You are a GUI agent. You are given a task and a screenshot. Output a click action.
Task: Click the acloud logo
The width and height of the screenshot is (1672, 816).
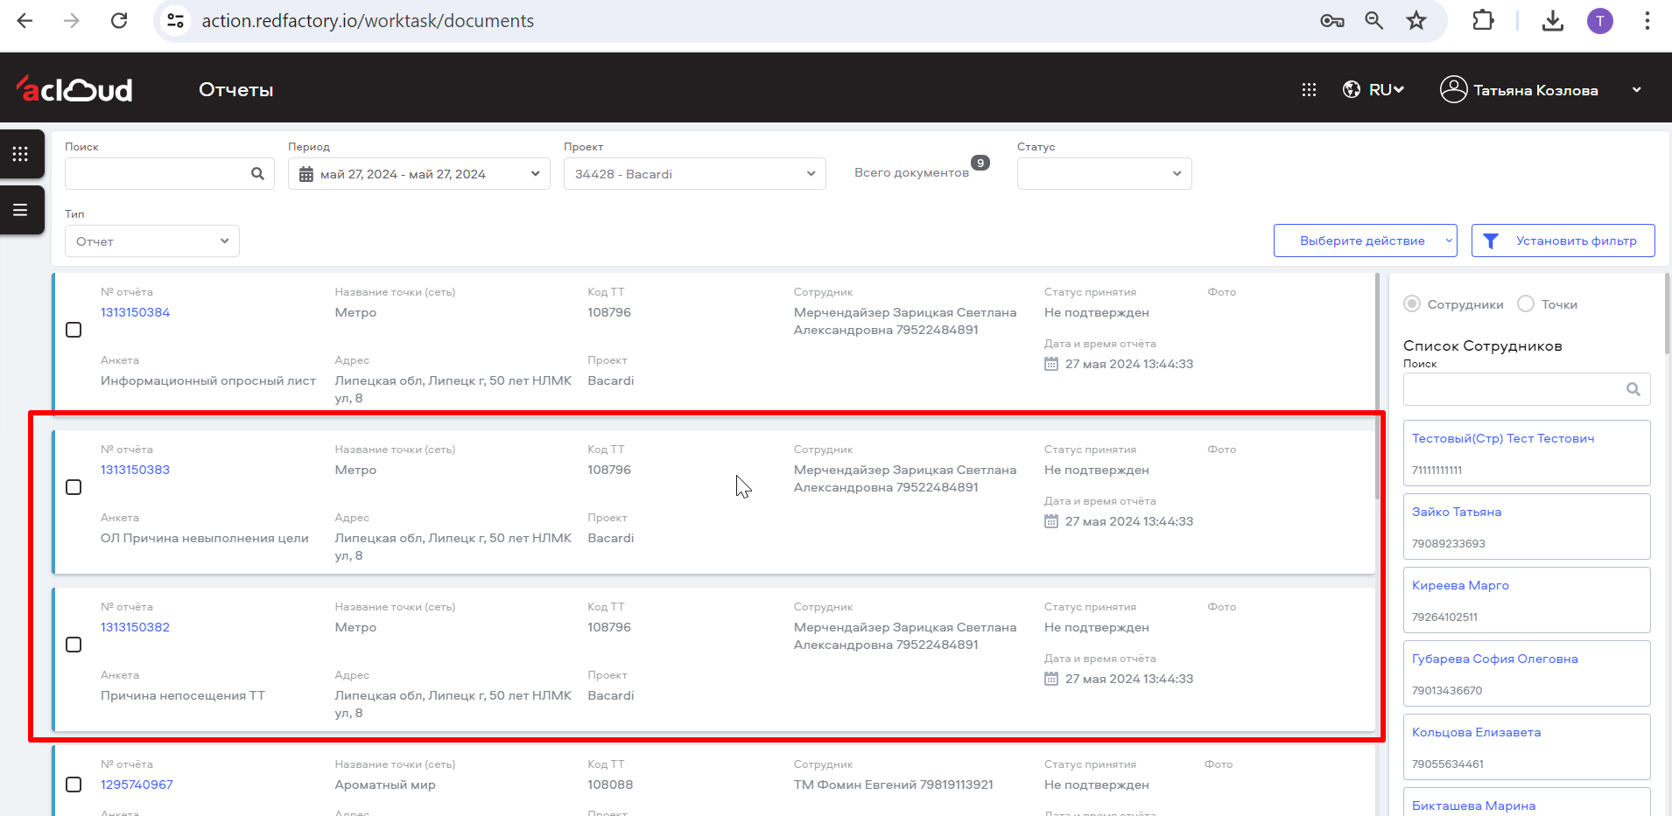pos(74,88)
